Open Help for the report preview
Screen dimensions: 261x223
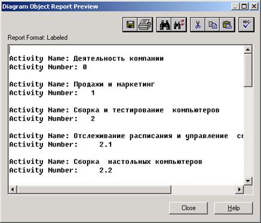coord(234,208)
